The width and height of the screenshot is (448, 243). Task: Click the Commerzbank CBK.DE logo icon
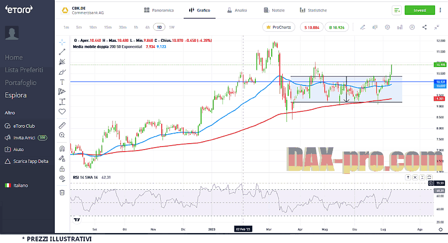65,10
